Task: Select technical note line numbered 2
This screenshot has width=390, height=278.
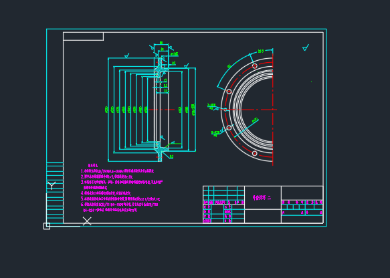Action: click(x=106, y=176)
